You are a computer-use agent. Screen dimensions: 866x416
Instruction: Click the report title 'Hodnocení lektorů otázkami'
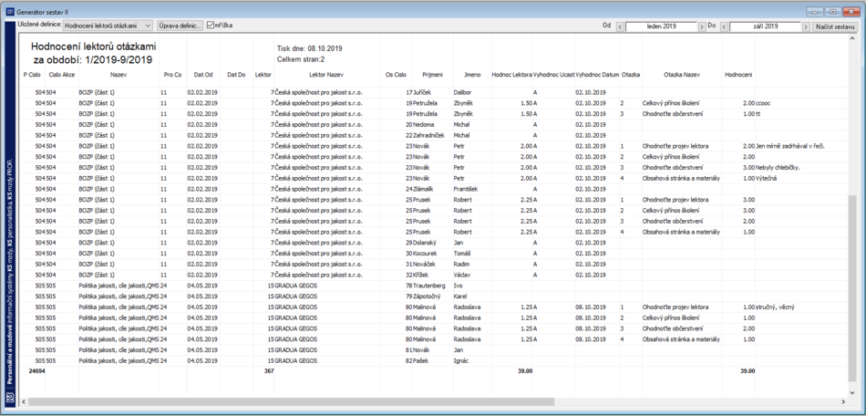[x=94, y=47]
